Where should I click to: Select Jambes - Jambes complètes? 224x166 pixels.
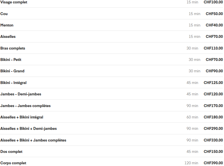click(x=25, y=106)
